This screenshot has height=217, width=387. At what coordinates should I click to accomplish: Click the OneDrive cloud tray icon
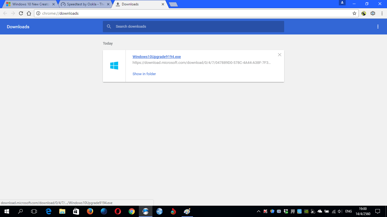click(320, 211)
